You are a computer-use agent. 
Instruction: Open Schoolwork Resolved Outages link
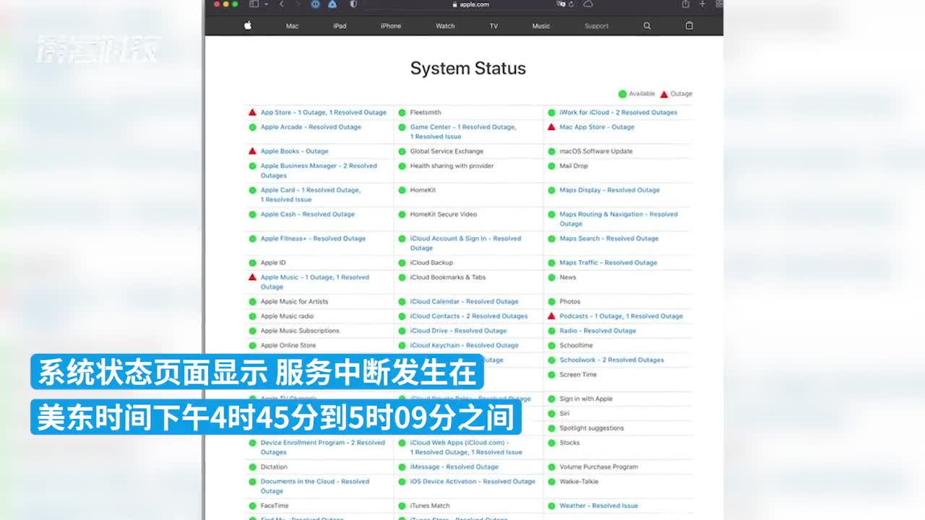(612, 360)
